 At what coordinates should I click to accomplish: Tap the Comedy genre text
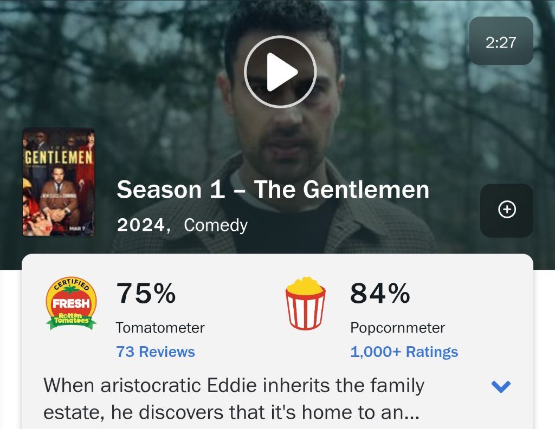click(216, 225)
